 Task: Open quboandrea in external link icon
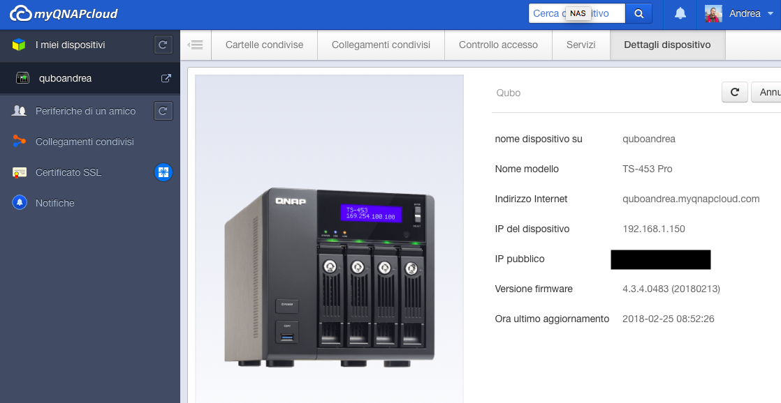coord(166,79)
